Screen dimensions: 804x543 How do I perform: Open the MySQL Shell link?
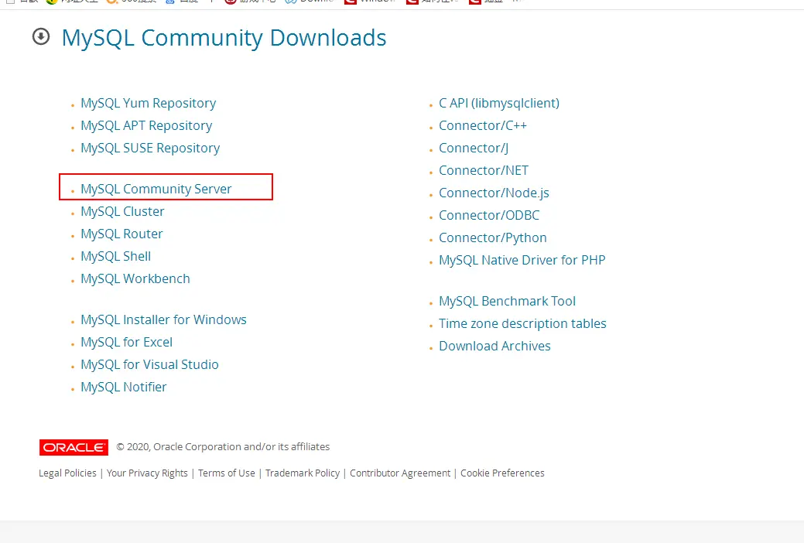[x=116, y=256]
